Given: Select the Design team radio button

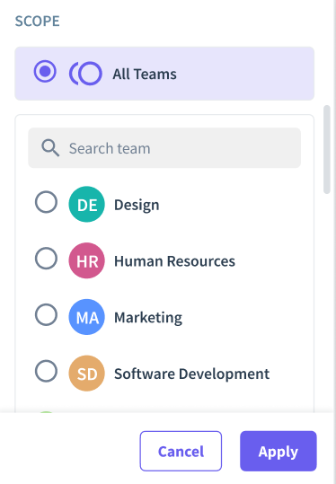Looking at the screenshot, I should 46,202.
